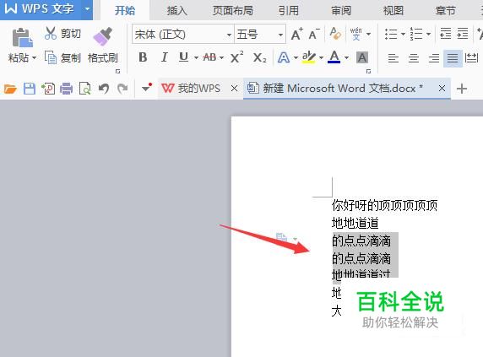483x357 pixels.
Task: Click the distributed alignment icon
Action: pos(471,57)
